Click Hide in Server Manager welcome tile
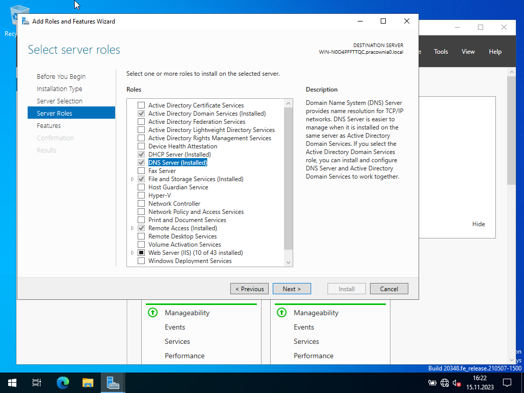This screenshot has width=524, height=393. coord(478,224)
